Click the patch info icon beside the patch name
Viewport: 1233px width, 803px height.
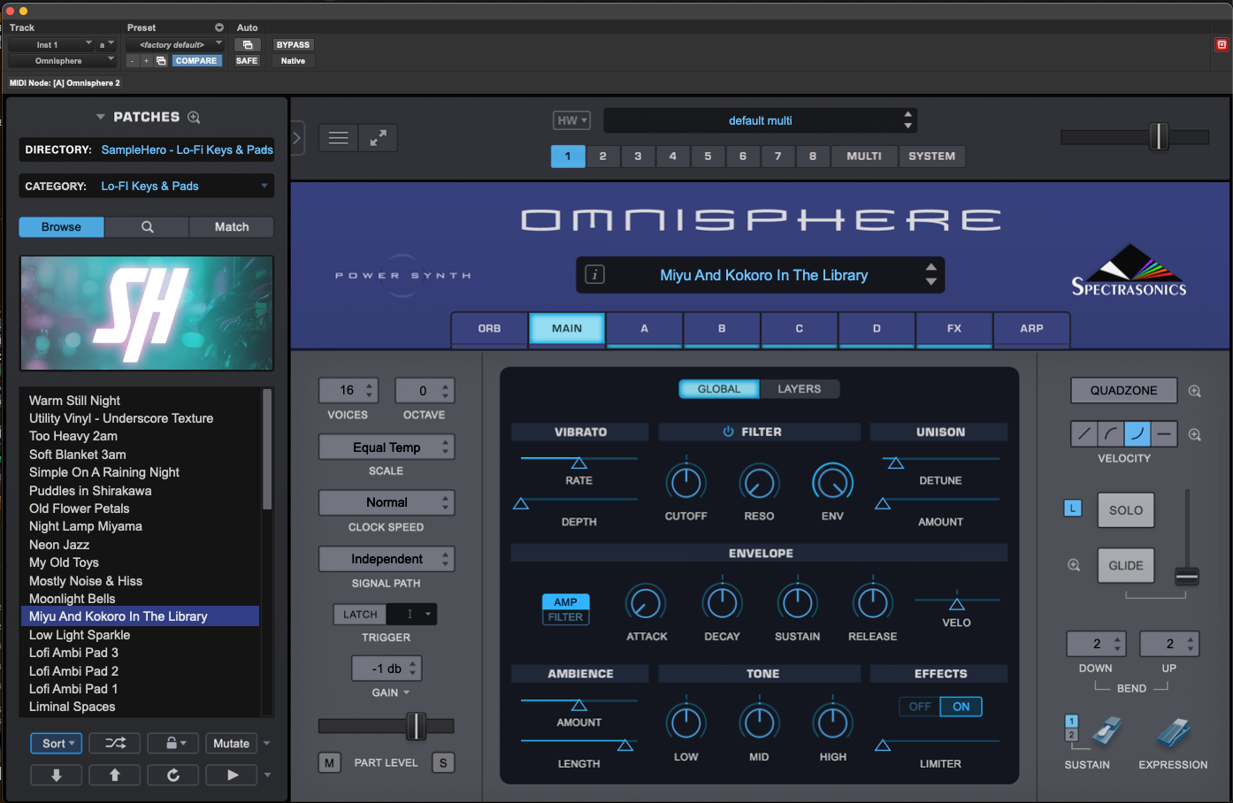pos(595,275)
